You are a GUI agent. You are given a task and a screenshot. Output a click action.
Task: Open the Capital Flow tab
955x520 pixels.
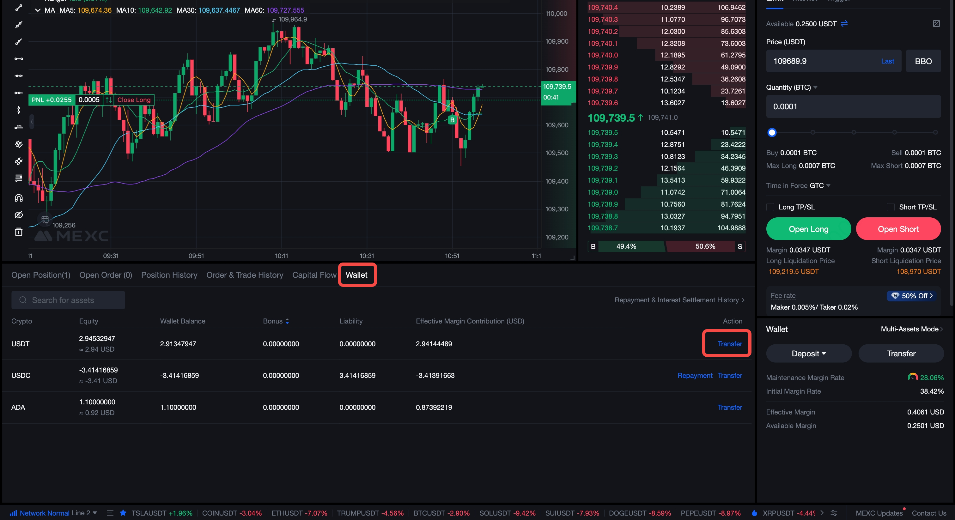314,275
